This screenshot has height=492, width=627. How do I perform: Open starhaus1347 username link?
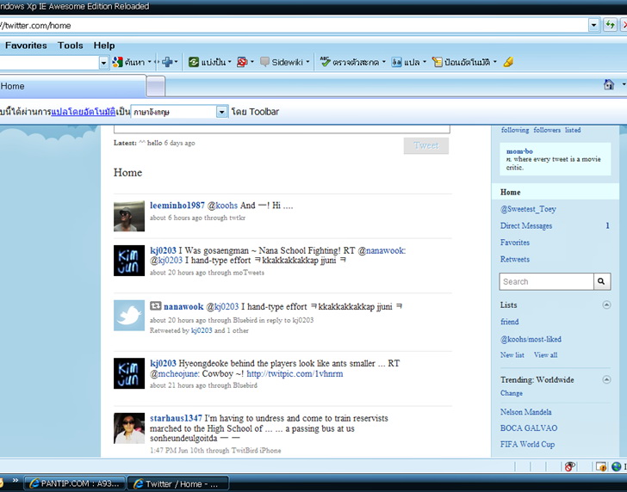click(176, 418)
